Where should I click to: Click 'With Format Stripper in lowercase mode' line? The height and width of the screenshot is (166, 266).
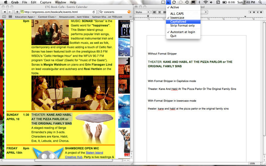pyautogui.click(x=172, y=101)
